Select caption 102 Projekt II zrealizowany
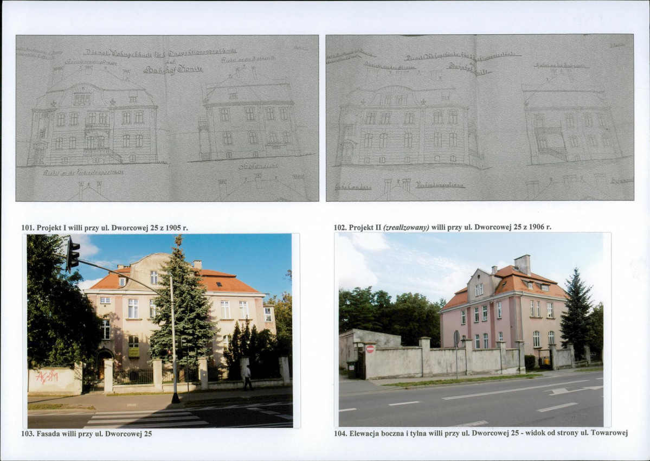Viewport: 650px width, 461px height. (442, 227)
